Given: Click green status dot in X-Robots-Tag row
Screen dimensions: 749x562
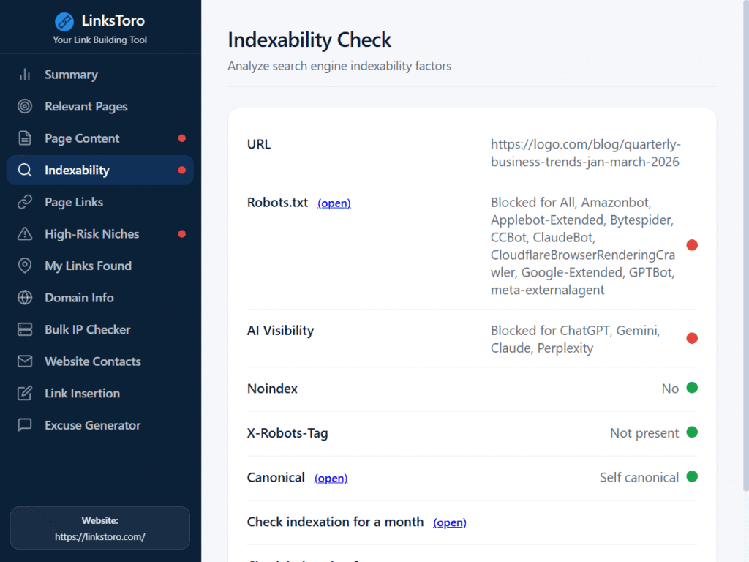Looking at the screenshot, I should (692, 432).
